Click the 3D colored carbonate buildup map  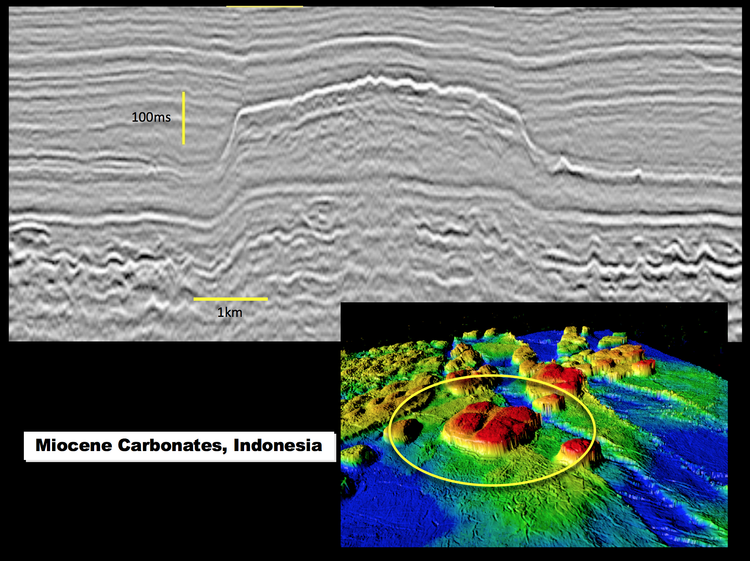(x=534, y=424)
